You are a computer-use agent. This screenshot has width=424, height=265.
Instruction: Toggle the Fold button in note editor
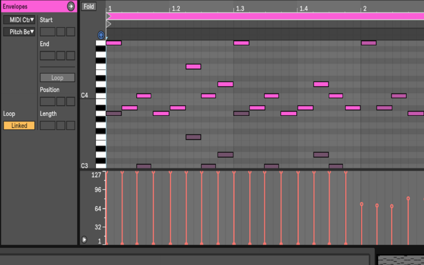point(89,7)
